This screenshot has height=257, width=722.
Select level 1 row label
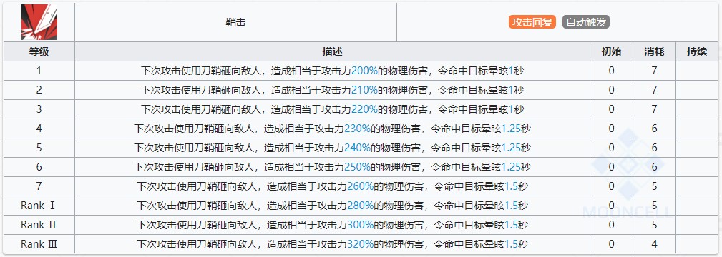[x=39, y=71]
